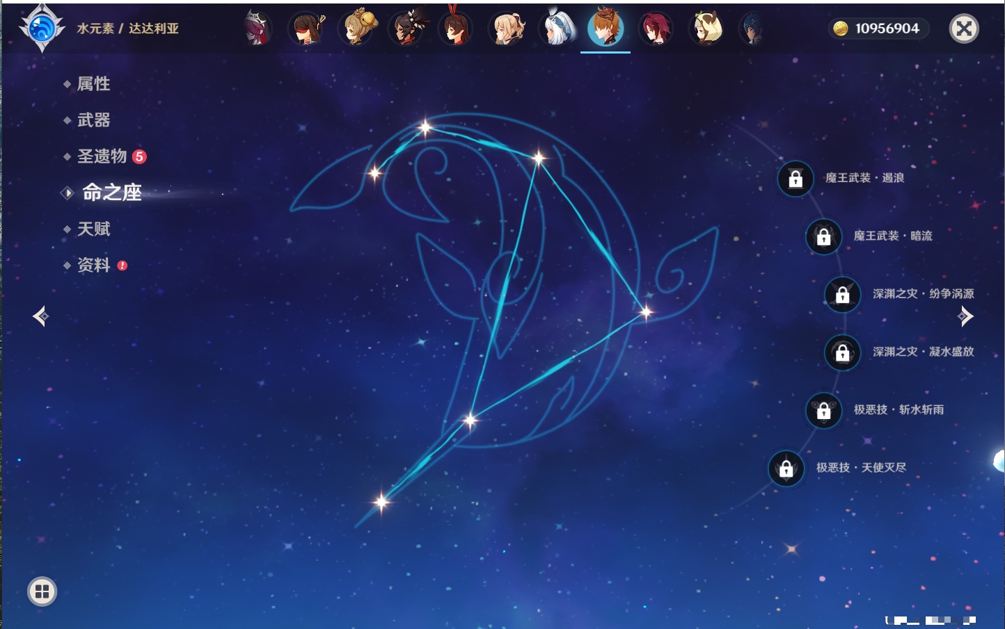
Task: Switch to Jean's blonde ponytail portrait
Action: [507, 29]
